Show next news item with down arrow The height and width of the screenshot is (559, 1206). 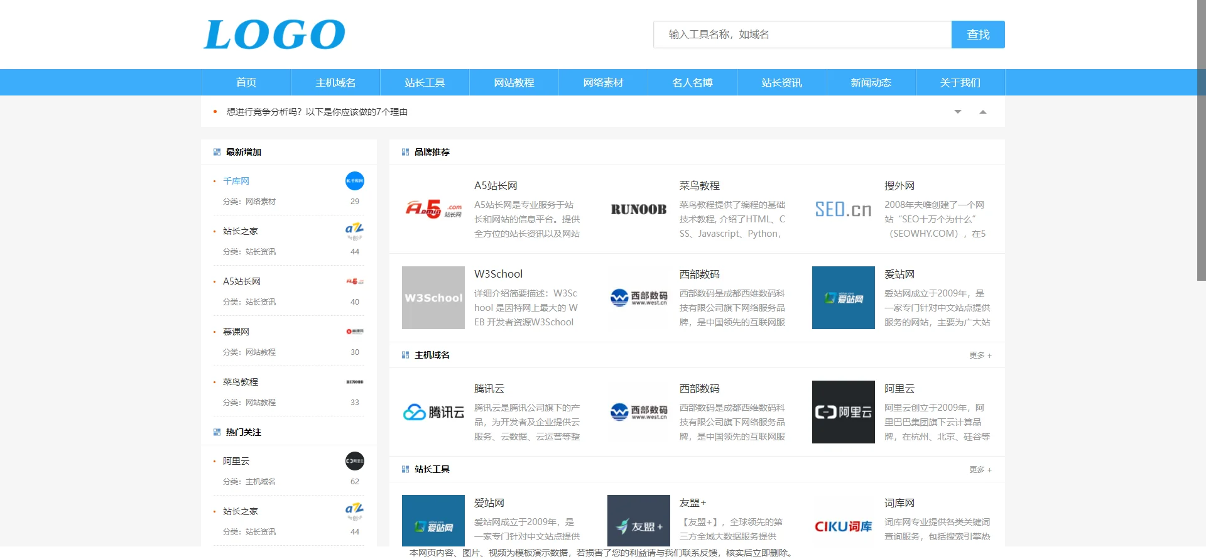[958, 112]
